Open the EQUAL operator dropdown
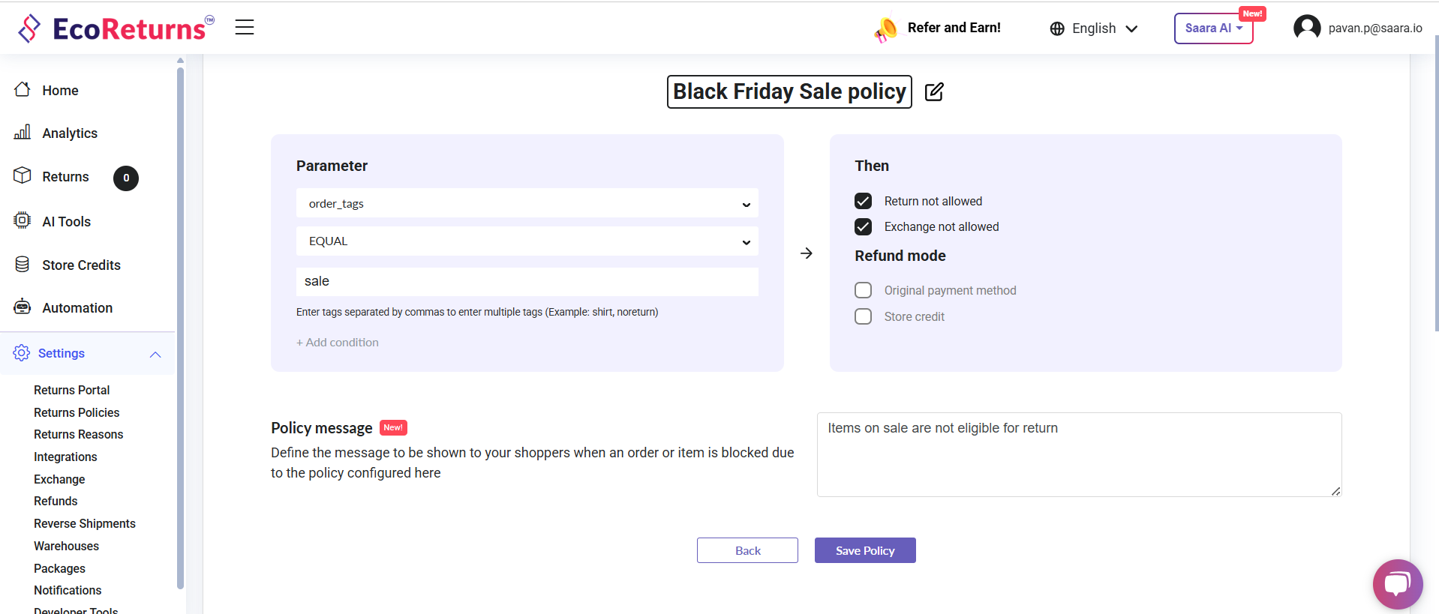Viewport: 1439px width, 614px height. point(527,241)
